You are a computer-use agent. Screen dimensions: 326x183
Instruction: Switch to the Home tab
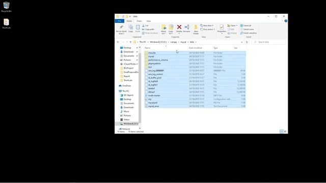pos(129,21)
